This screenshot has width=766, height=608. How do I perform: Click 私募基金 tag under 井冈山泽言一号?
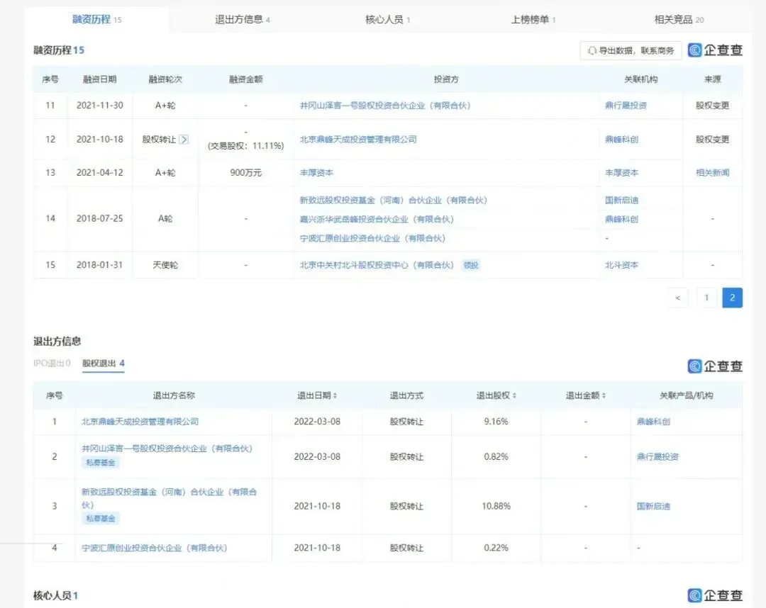coord(100,462)
